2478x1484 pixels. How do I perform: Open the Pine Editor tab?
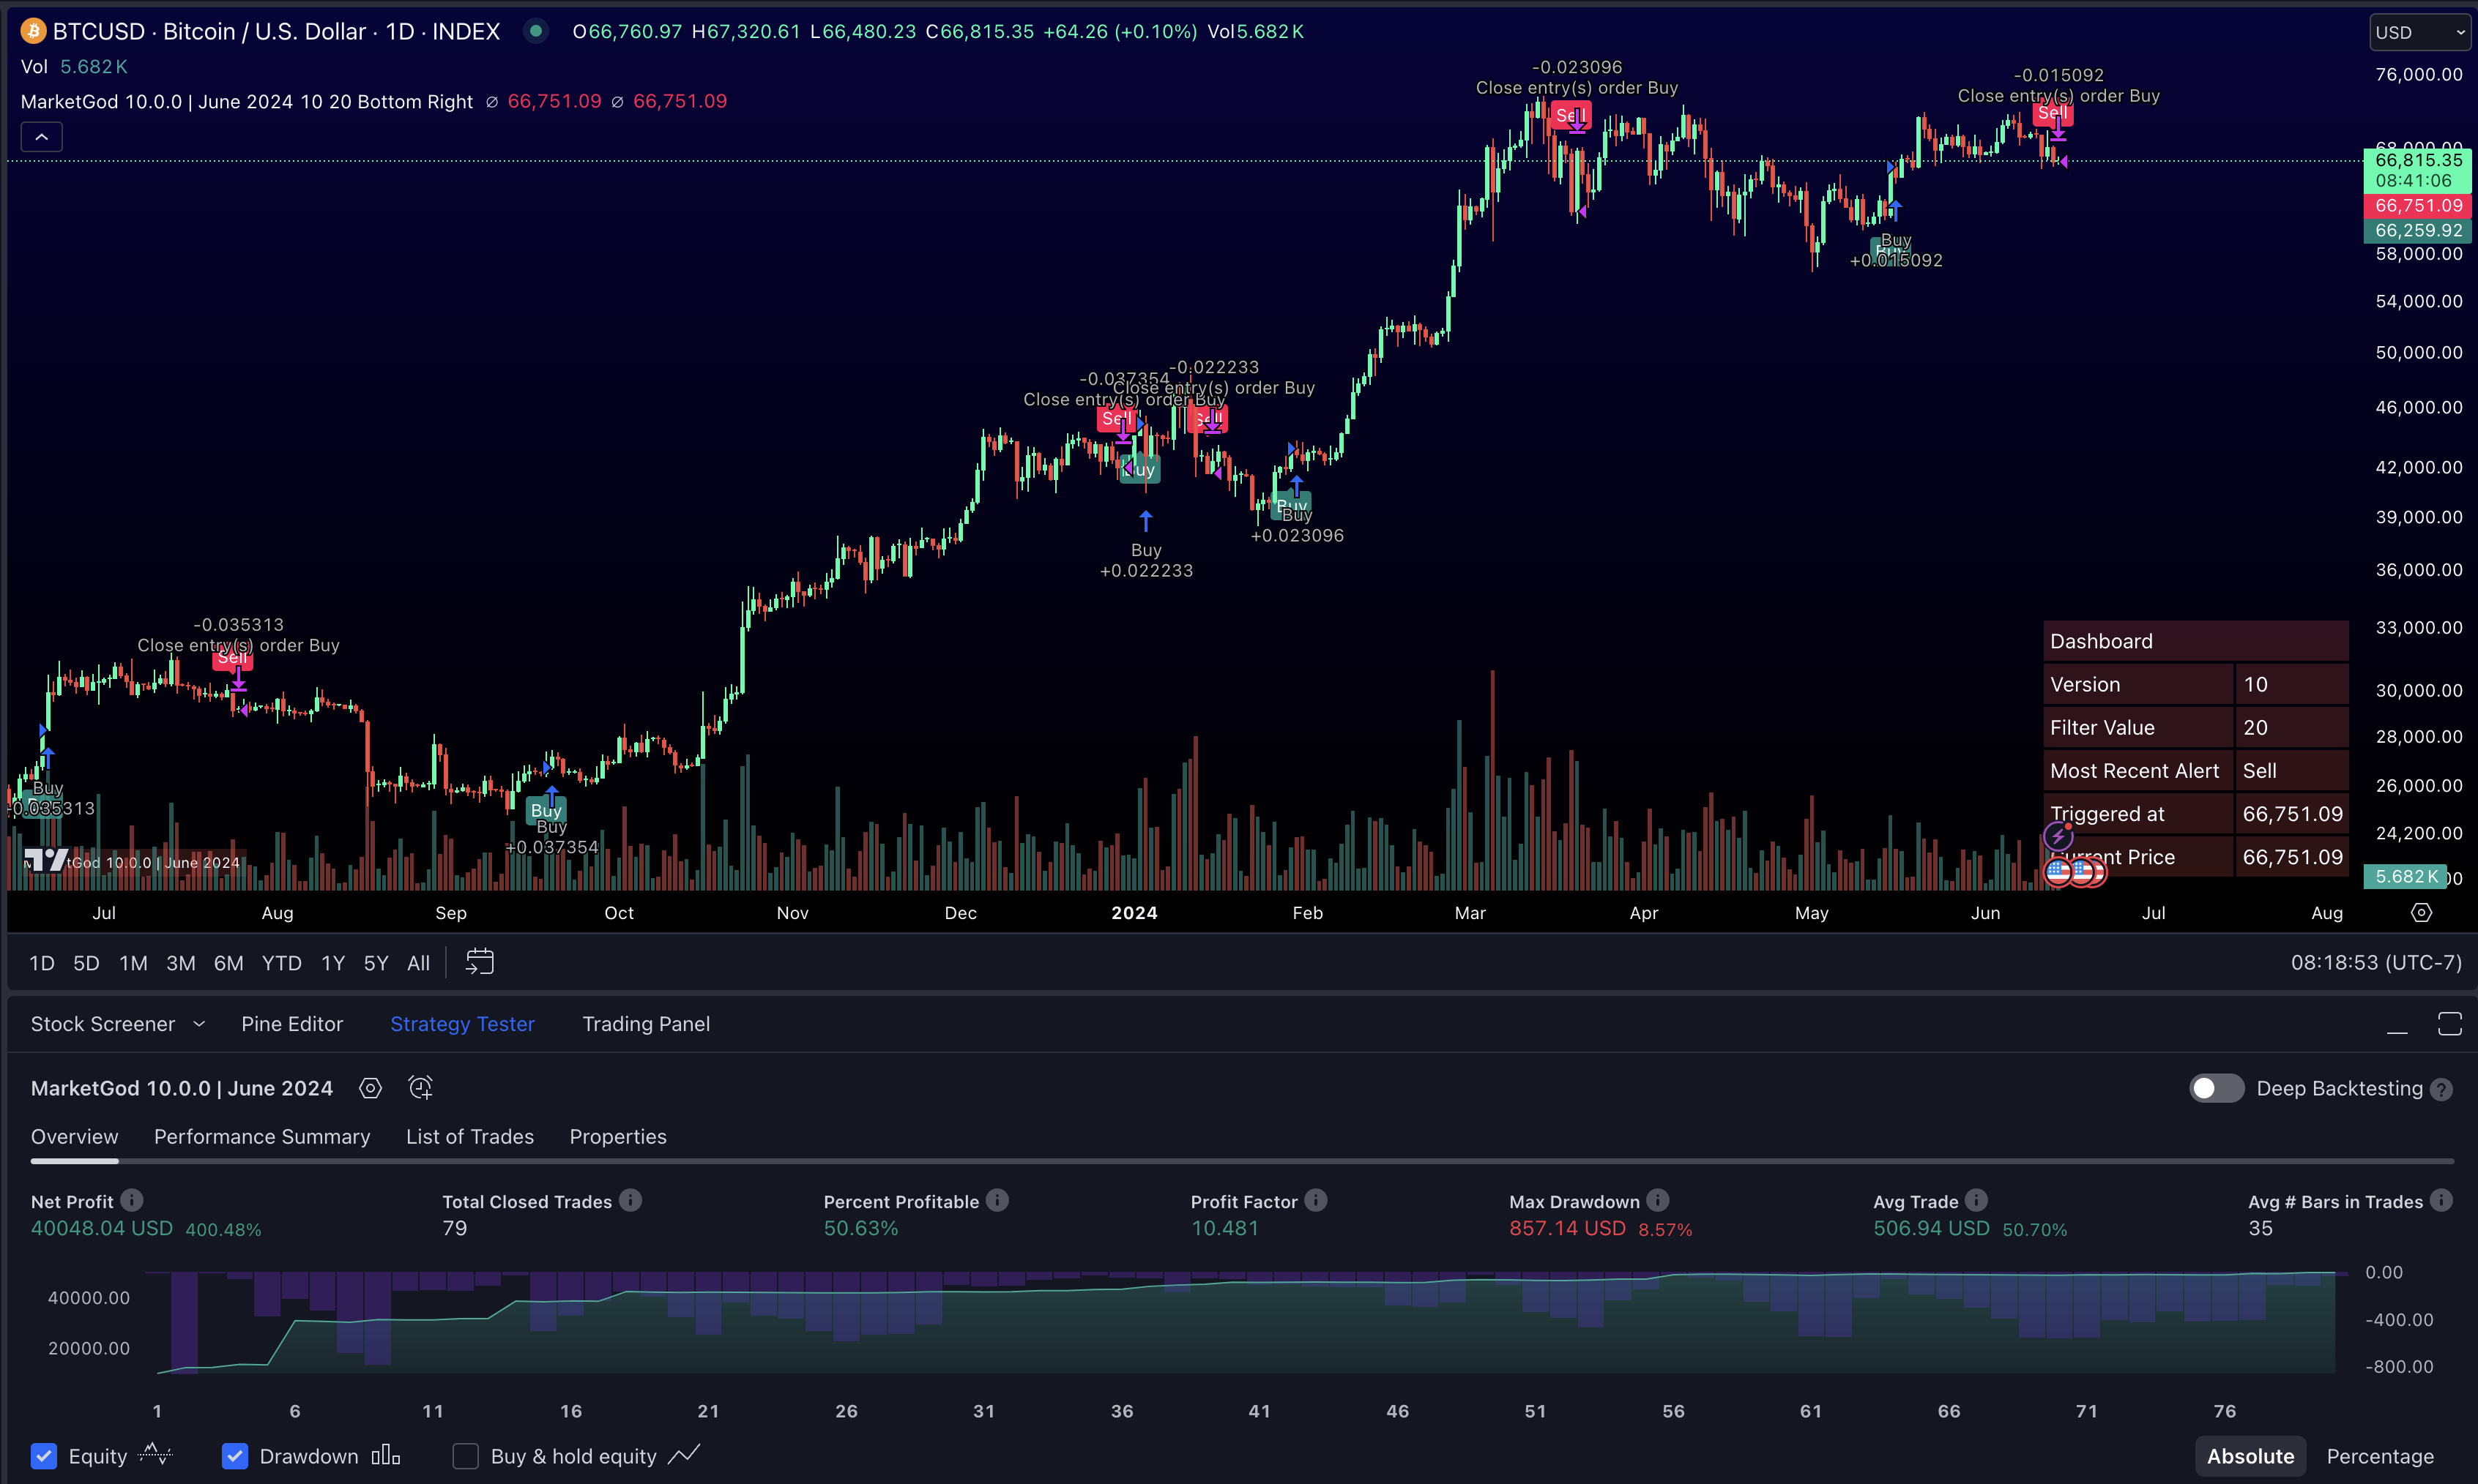coord(292,1024)
